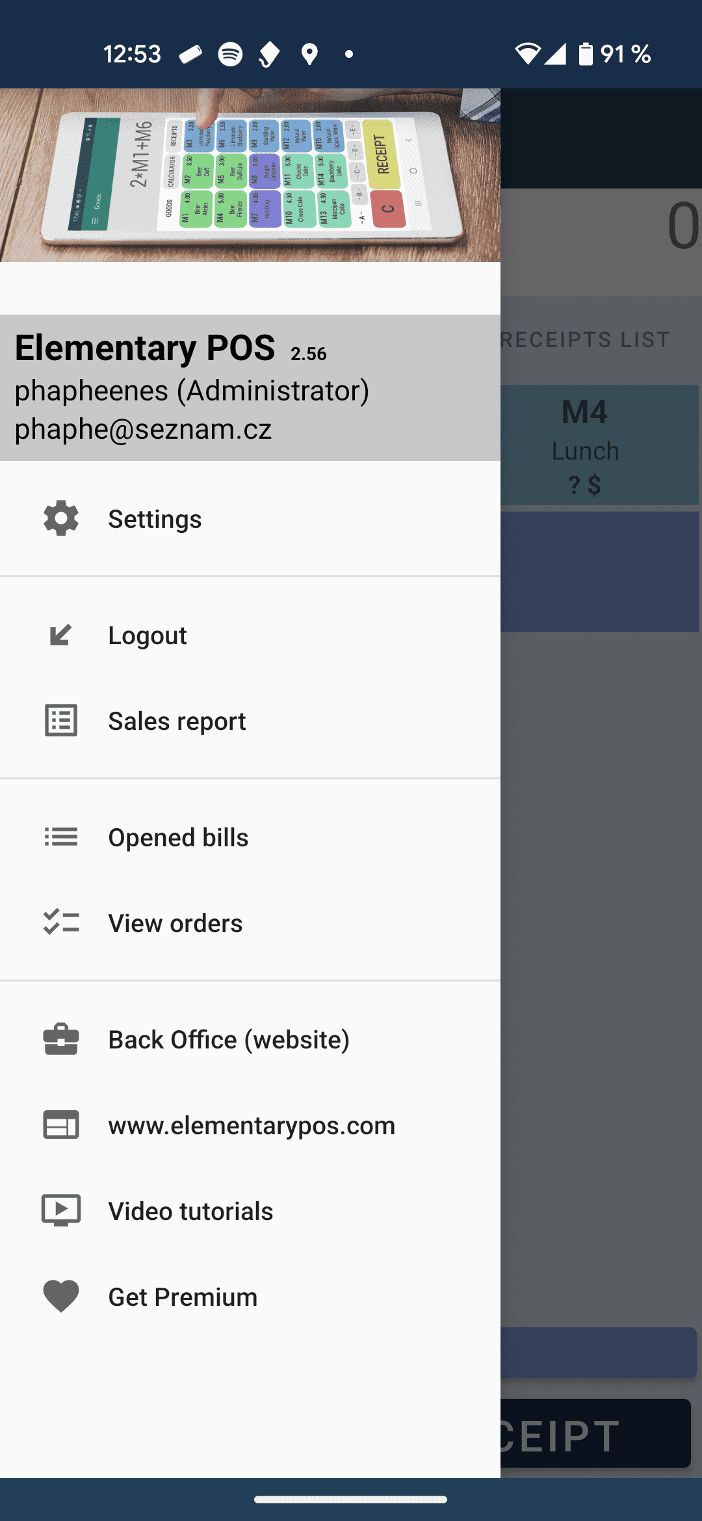Click the Opened bills list icon

60,837
